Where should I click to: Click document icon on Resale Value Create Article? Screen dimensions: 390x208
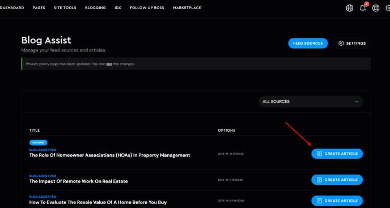[319, 201]
